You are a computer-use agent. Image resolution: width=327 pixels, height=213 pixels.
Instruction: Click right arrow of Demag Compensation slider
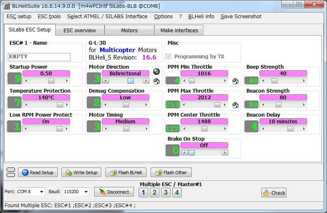click(x=146, y=105)
